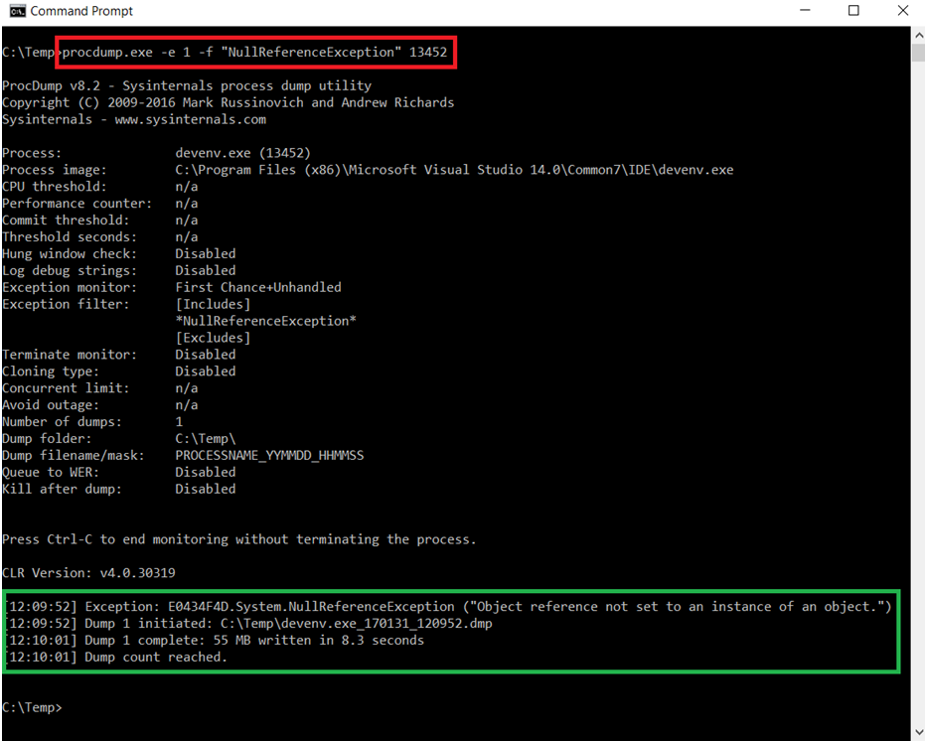925x741 pixels.
Task: Close the Command Prompt window
Action: point(902,11)
